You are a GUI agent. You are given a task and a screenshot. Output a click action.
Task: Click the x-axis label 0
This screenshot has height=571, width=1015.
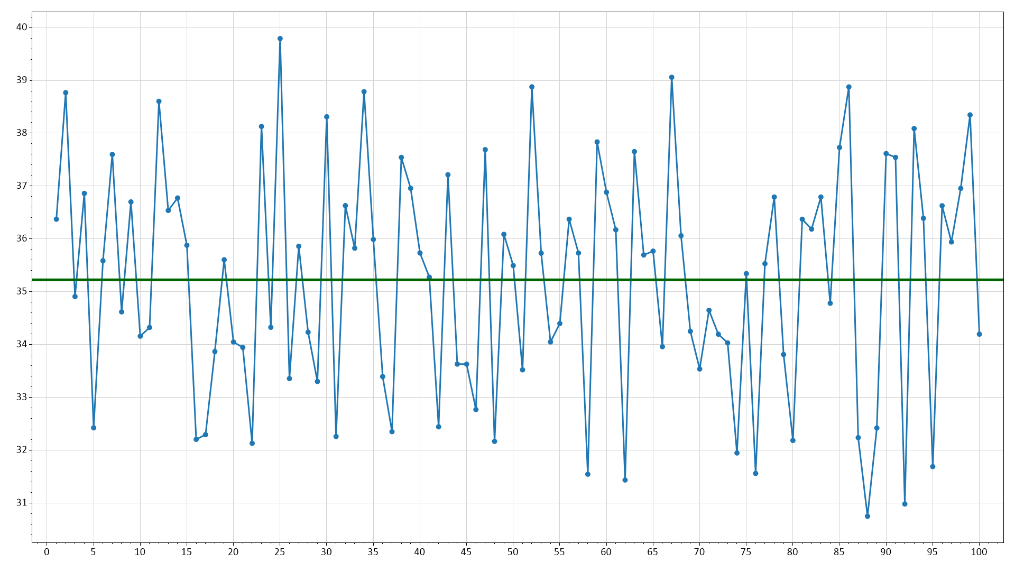(x=47, y=552)
